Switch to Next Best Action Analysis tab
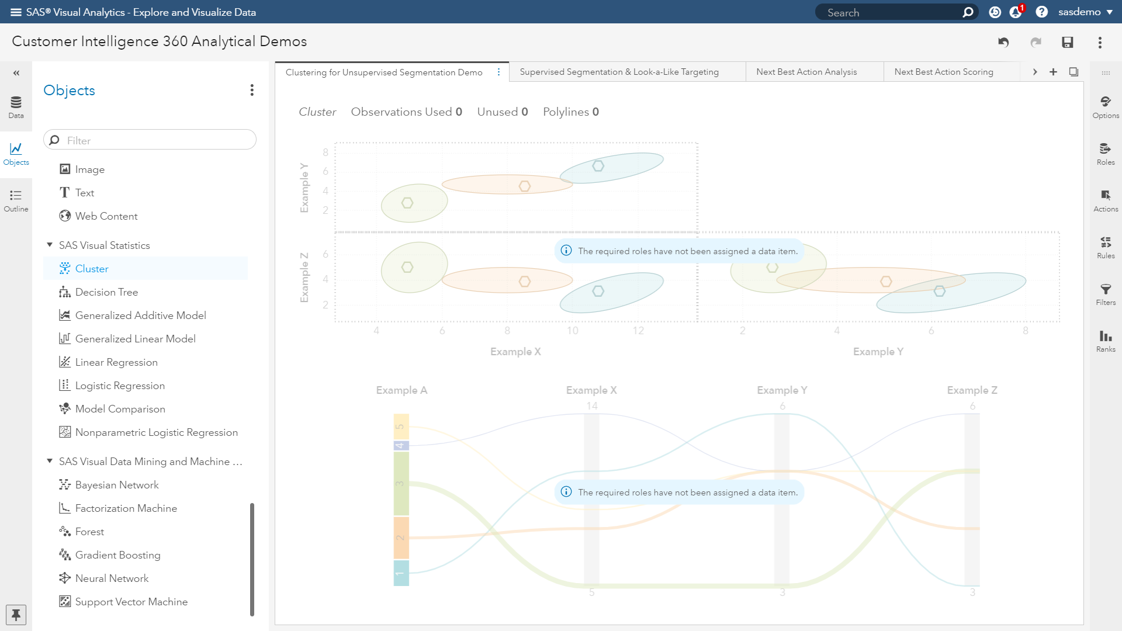 tap(806, 72)
